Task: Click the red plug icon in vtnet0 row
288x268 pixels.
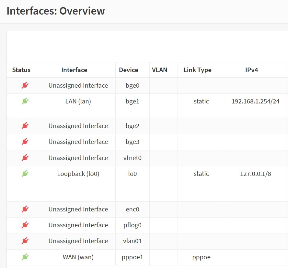Action: [25, 158]
